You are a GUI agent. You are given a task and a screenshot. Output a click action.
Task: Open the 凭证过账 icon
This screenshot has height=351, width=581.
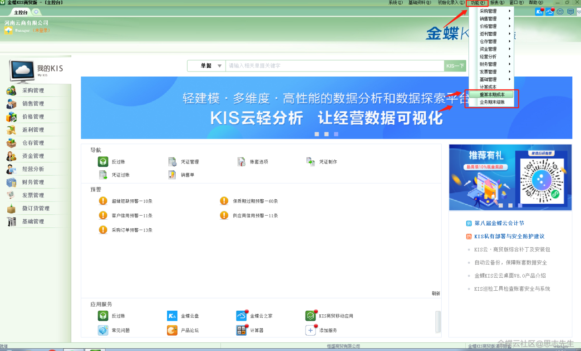(103, 175)
